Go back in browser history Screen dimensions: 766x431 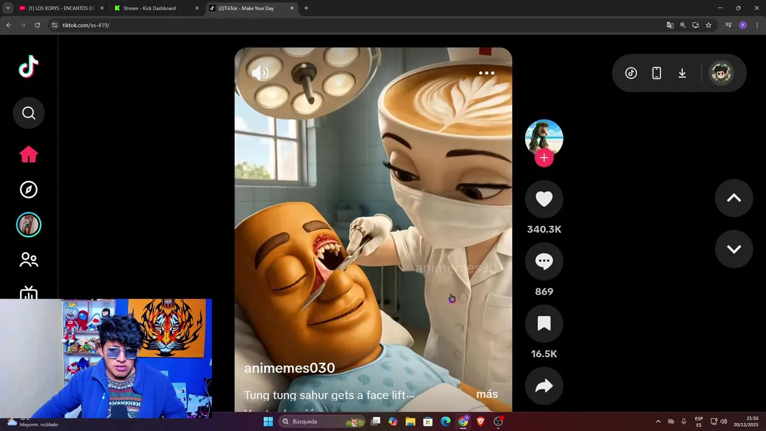point(8,25)
